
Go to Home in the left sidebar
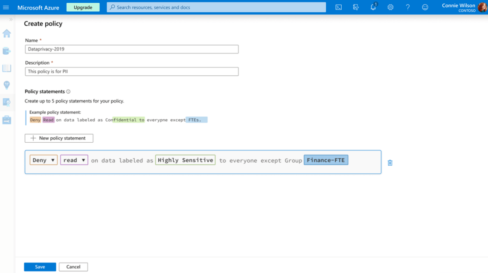[7, 34]
